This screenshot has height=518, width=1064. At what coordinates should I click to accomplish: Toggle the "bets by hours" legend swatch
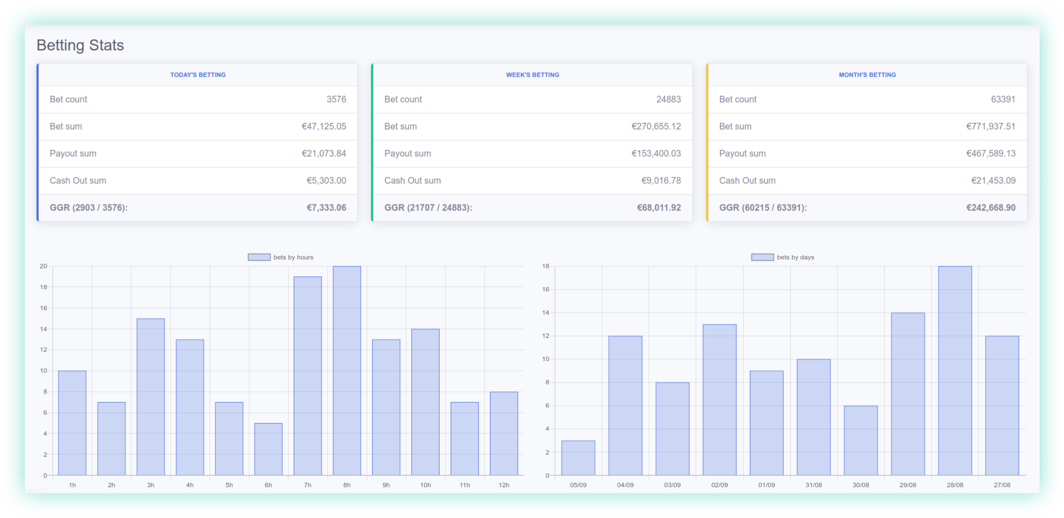258,257
